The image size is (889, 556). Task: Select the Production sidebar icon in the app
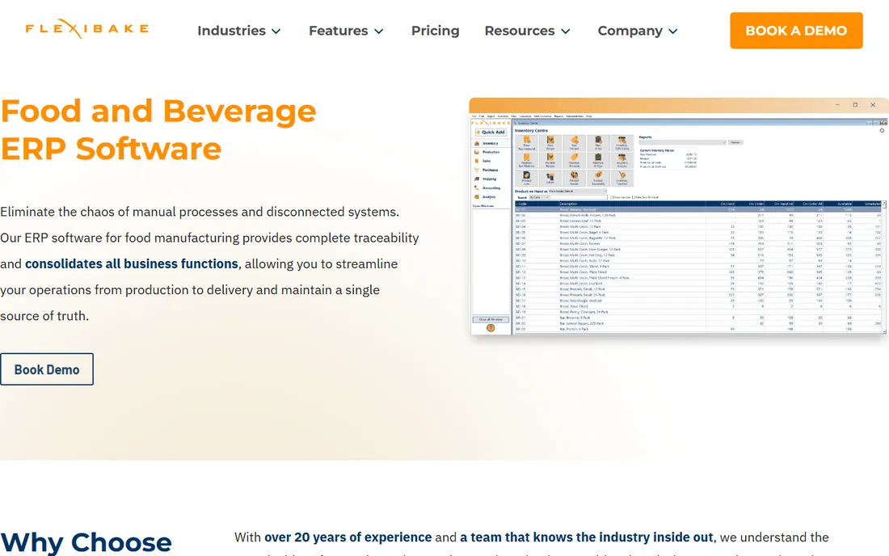point(477,153)
